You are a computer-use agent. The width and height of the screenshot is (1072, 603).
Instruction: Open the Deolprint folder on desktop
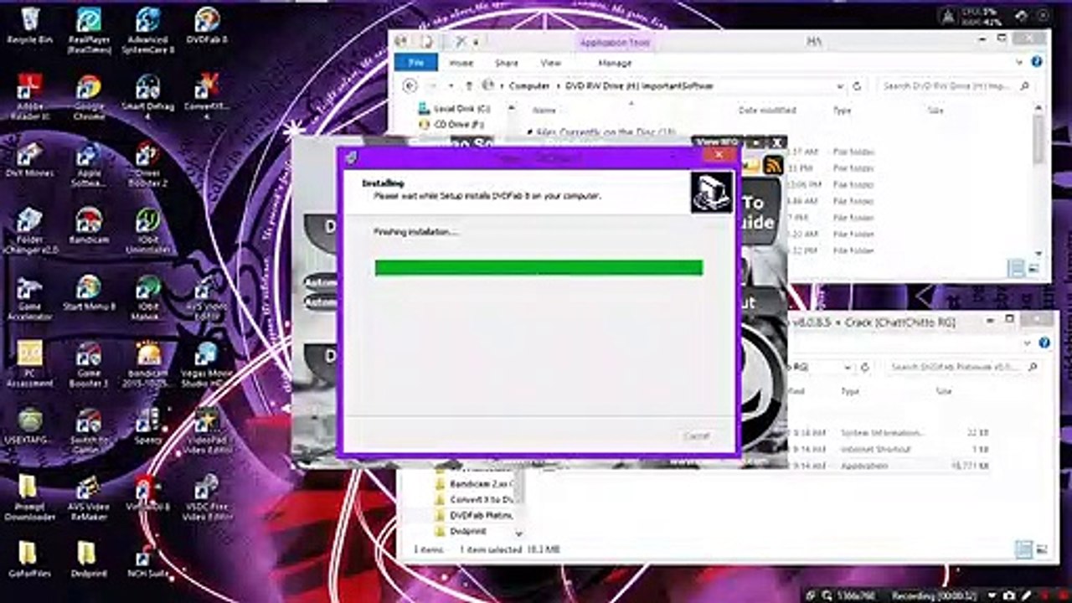click(89, 561)
